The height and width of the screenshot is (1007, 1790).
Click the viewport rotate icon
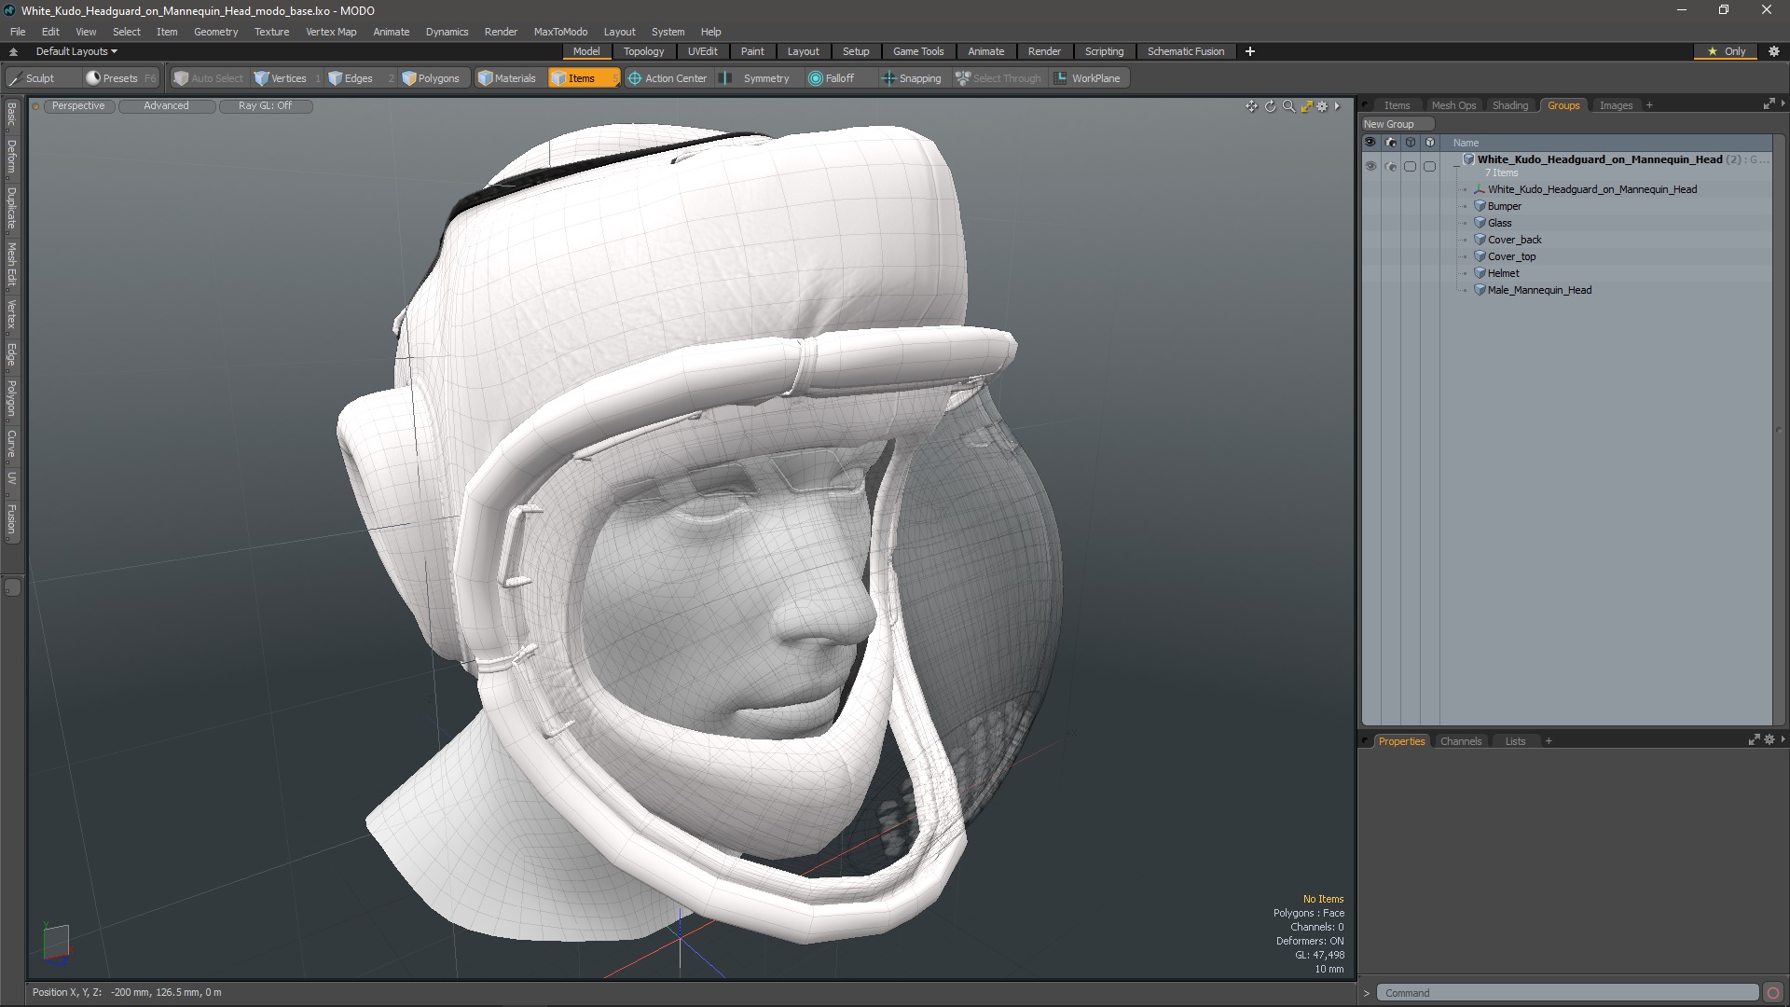(x=1270, y=106)
